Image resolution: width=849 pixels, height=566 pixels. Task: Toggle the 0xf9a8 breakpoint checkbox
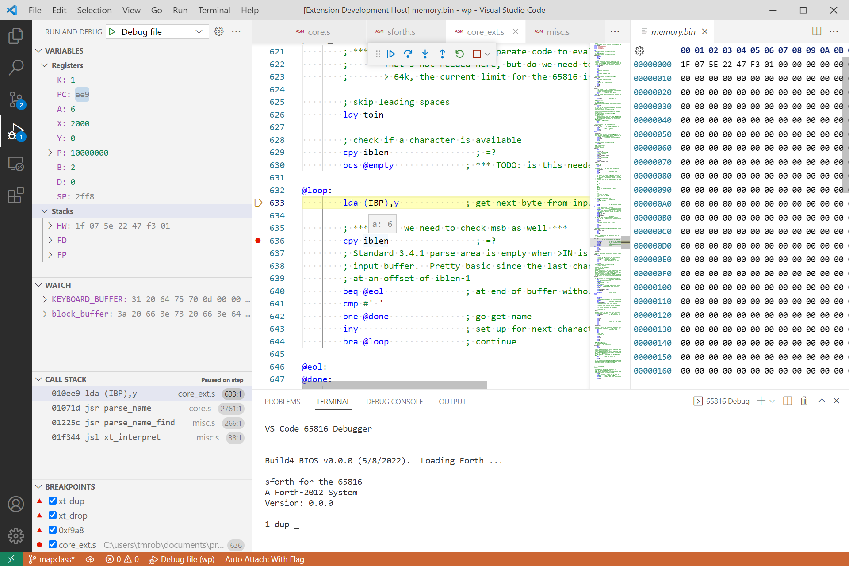(53, 530)
